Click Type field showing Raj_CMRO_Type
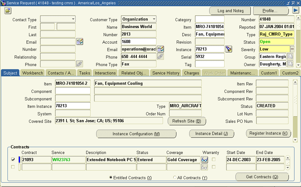Image resolution: width=301 pixels, height=187 pixels. [x=277, y=34]
